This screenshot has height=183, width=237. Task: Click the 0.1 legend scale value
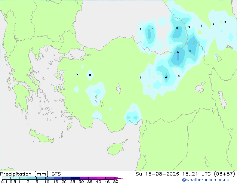[x=4, y=182]
